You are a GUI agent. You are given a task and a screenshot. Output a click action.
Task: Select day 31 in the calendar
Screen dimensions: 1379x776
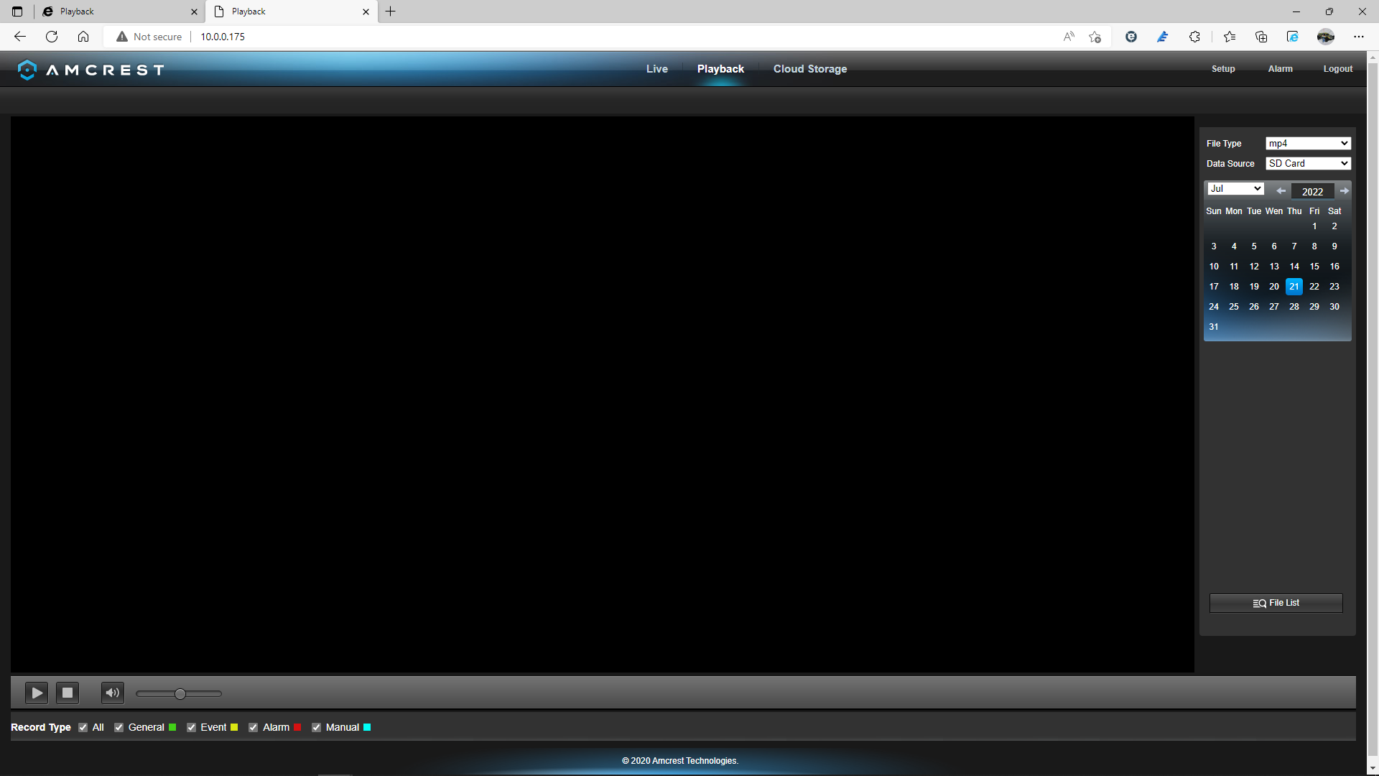click(1214, 327)
